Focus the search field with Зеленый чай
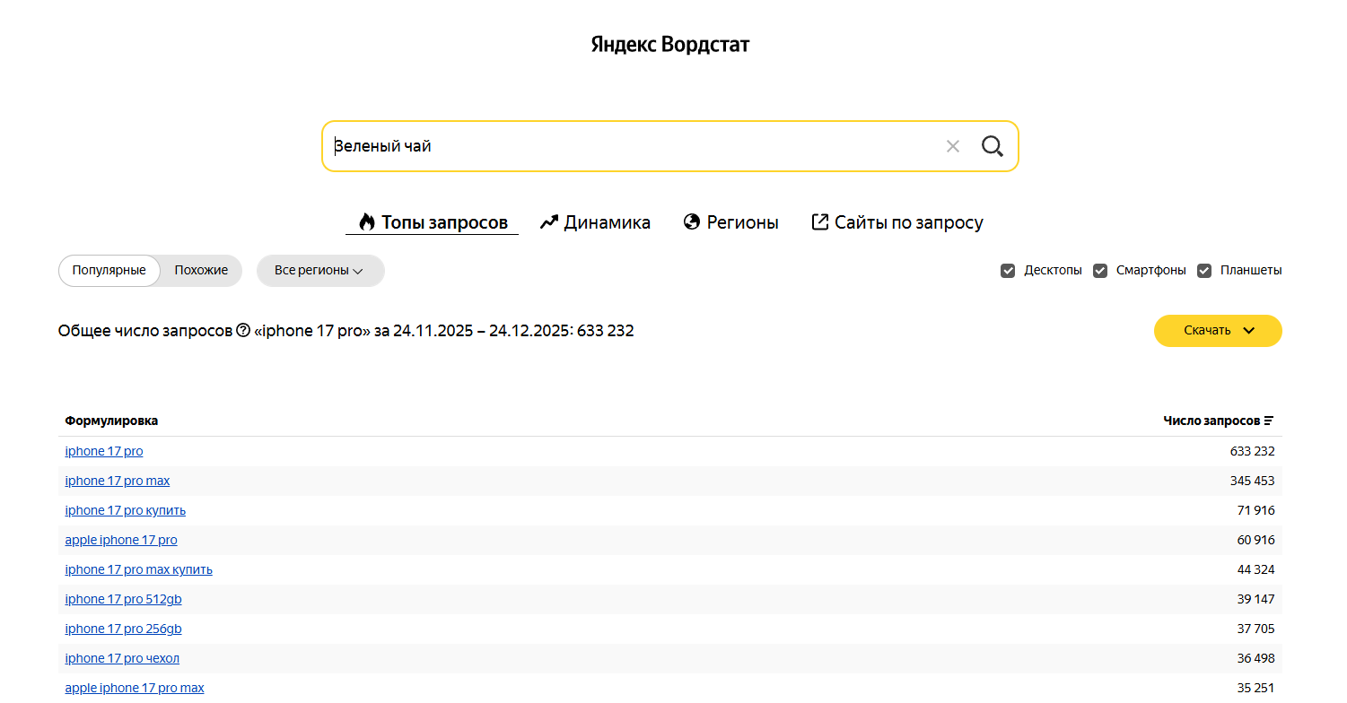1347x703 pixels. click(x=628, y=146)
